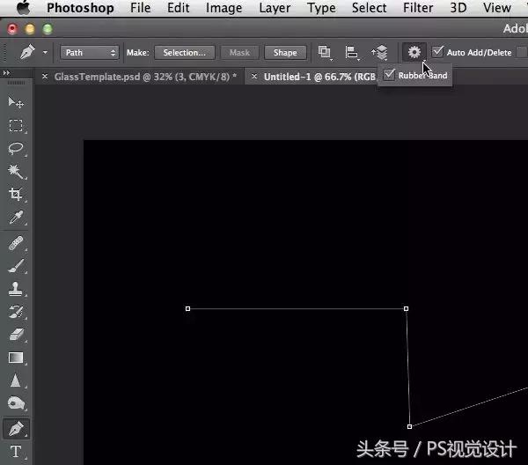528x465 pixels.
Task: Open the Layer menu
Action: point(275,8)
